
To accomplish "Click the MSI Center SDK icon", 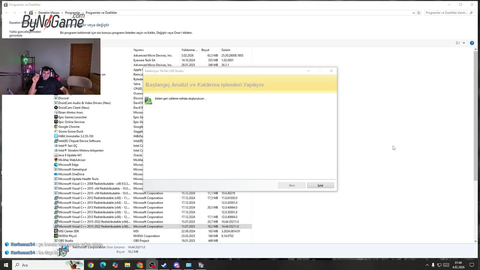I will point(56,231).
